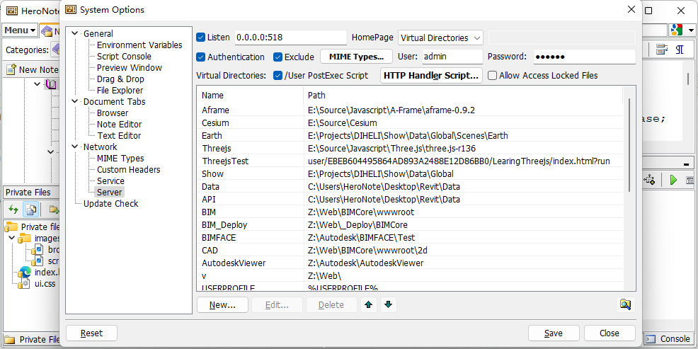Select the Threejs row in the list

[215, 148]
